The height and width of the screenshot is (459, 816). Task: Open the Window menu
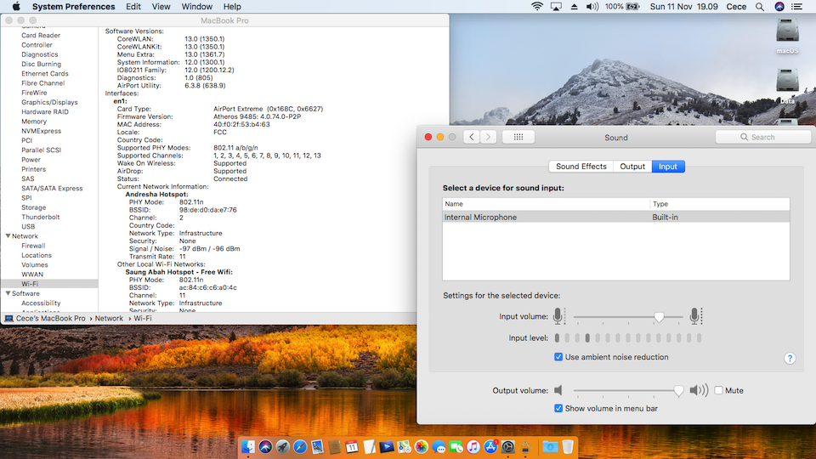(x=196, y=7)
